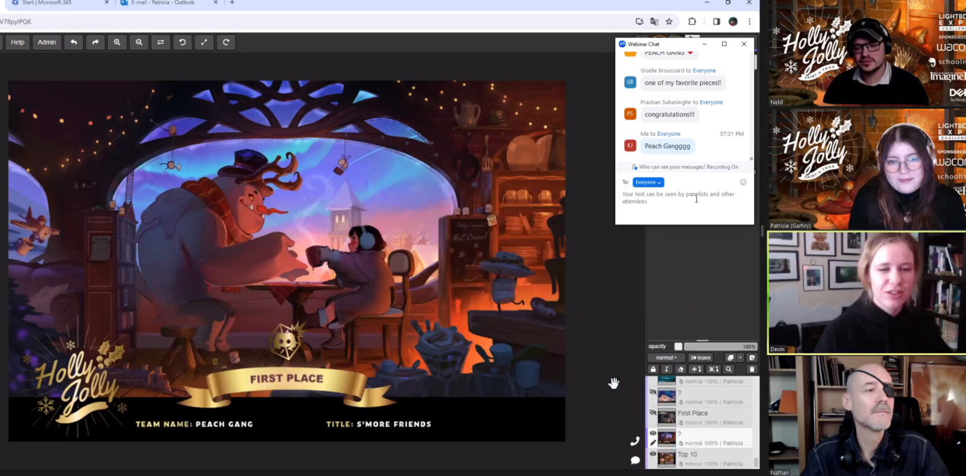
Task: Click the fit-to-screen diagonal arrows icon
Action: click(x=204, y=42)
